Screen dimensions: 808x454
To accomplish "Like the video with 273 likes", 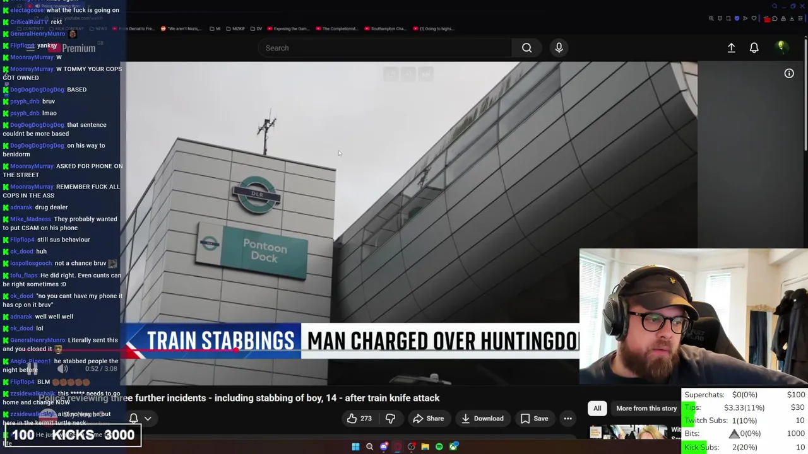I will pos(359,418).
